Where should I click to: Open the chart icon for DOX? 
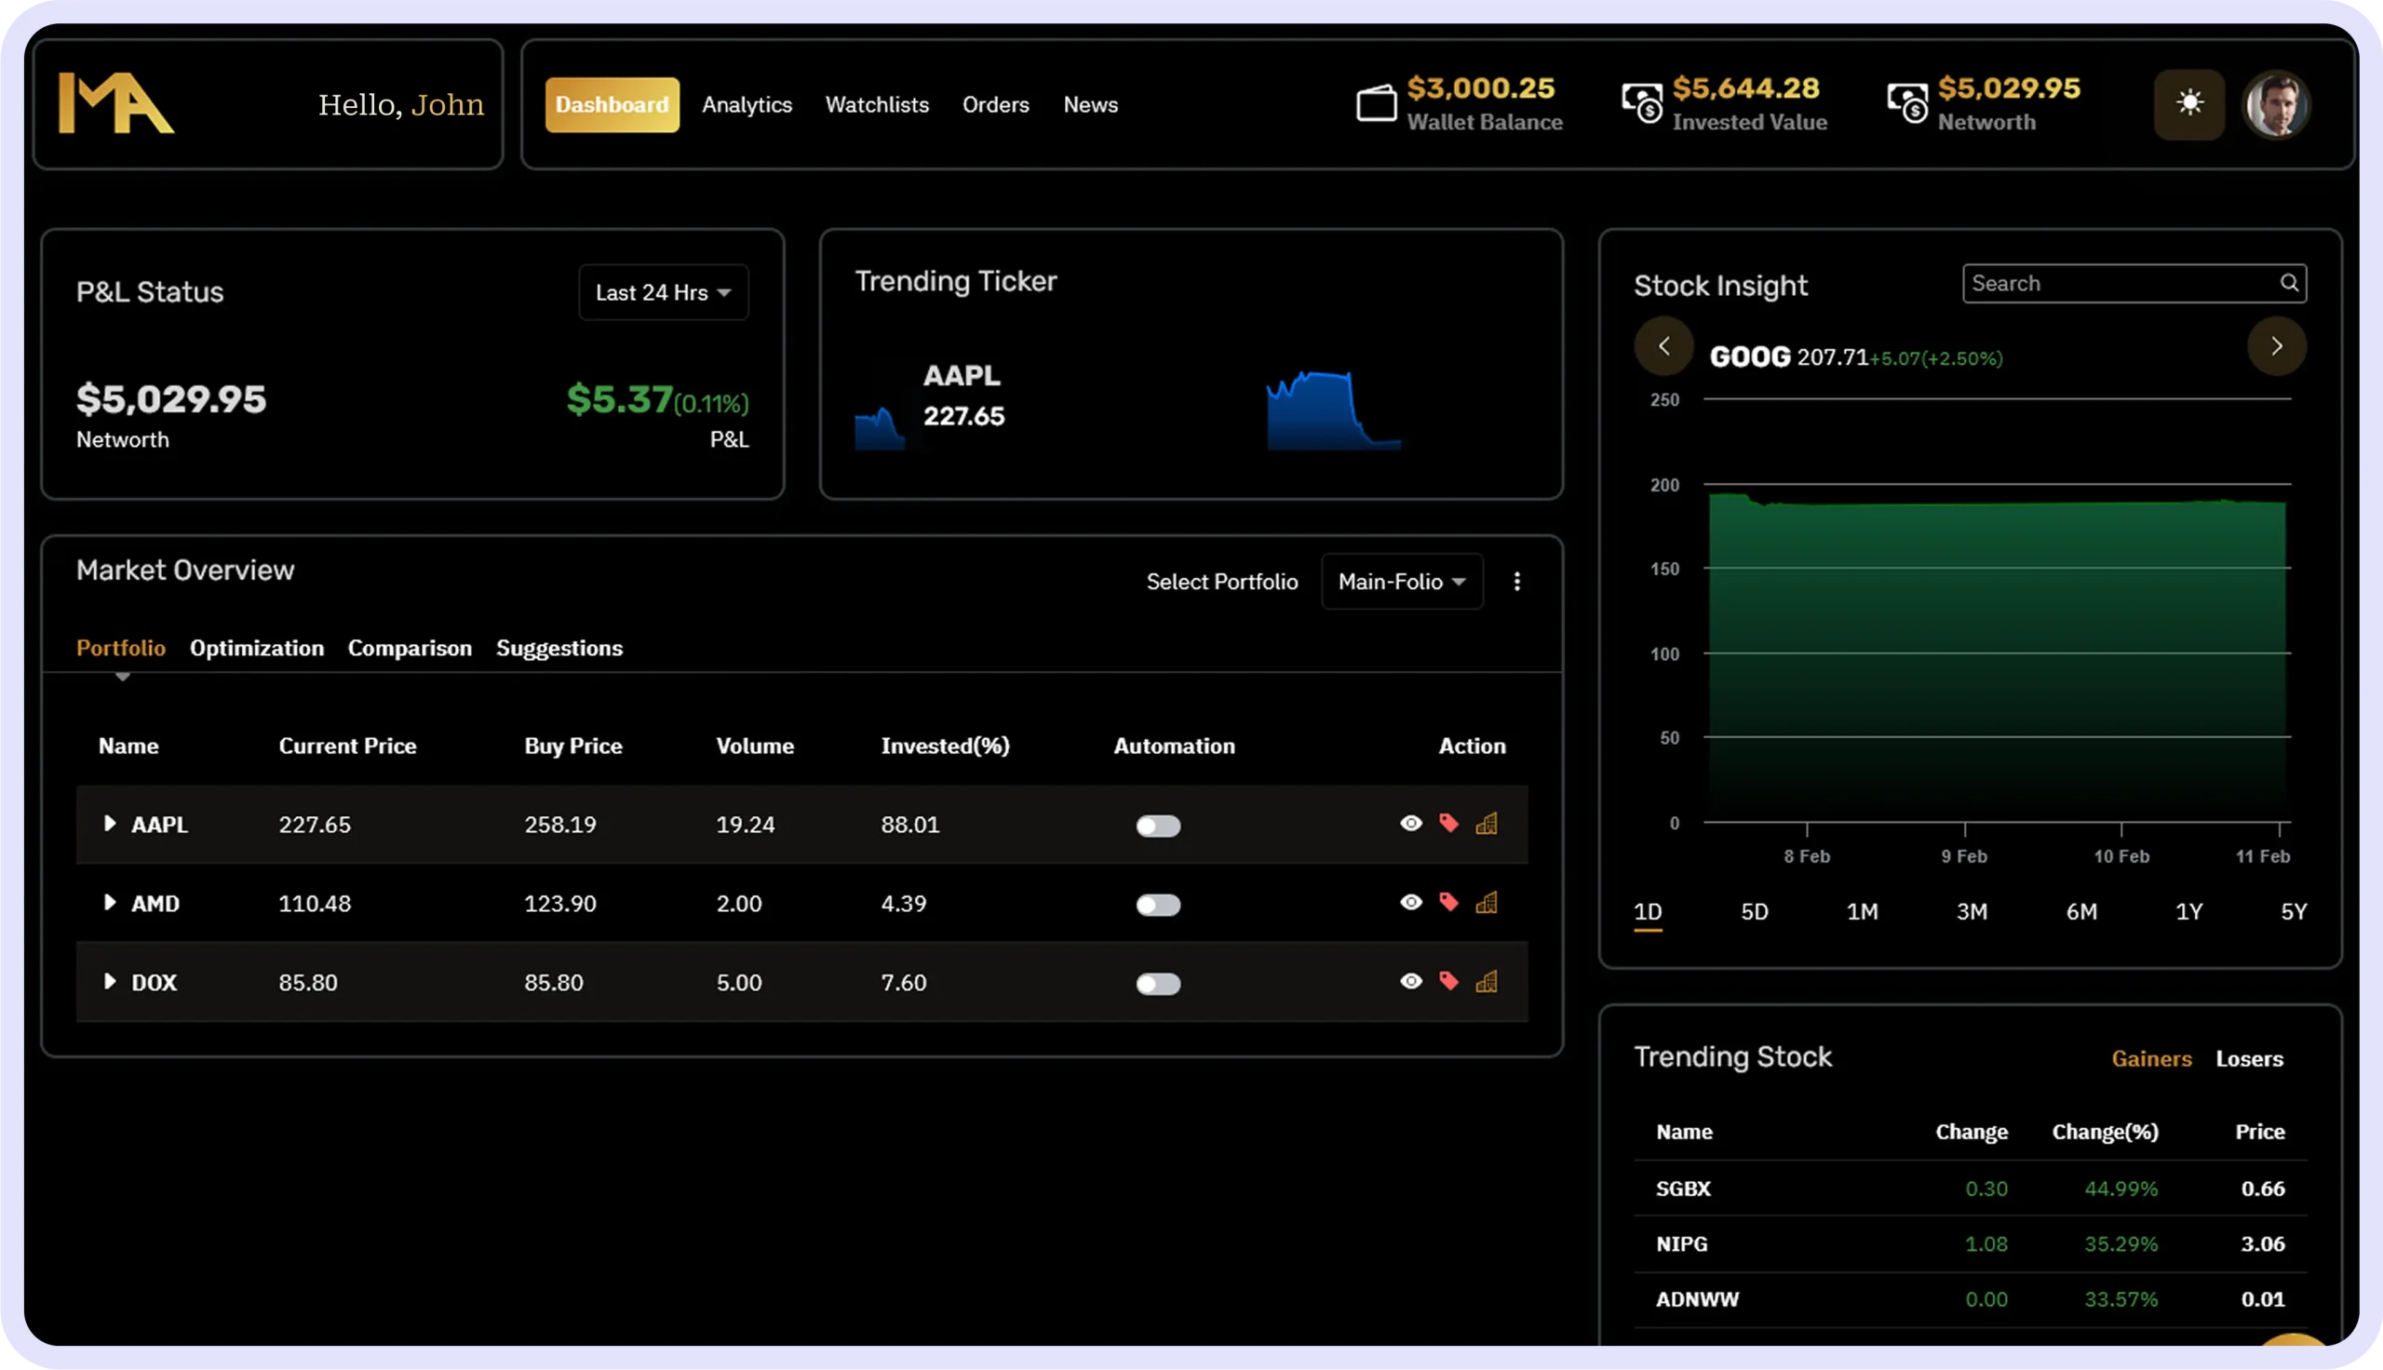click(1487, 981)
